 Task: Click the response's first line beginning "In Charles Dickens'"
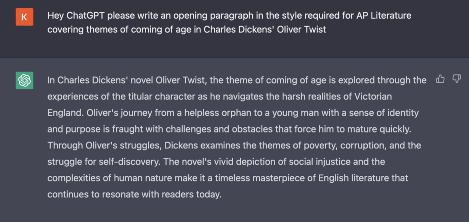(137, 80)
